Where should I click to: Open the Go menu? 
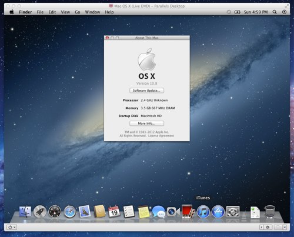coord(78,12)
